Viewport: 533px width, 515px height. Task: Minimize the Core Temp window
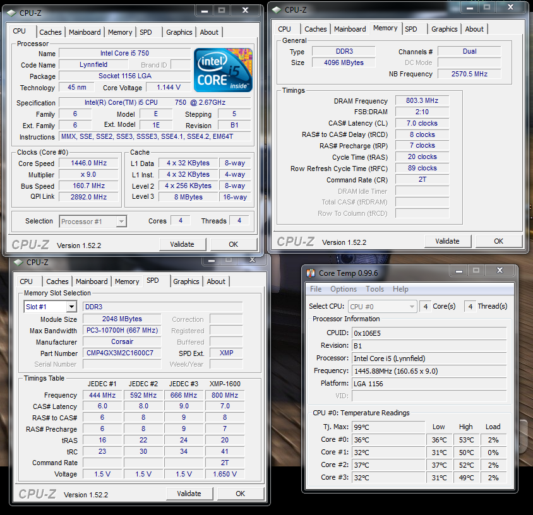(x=460, y=271)
